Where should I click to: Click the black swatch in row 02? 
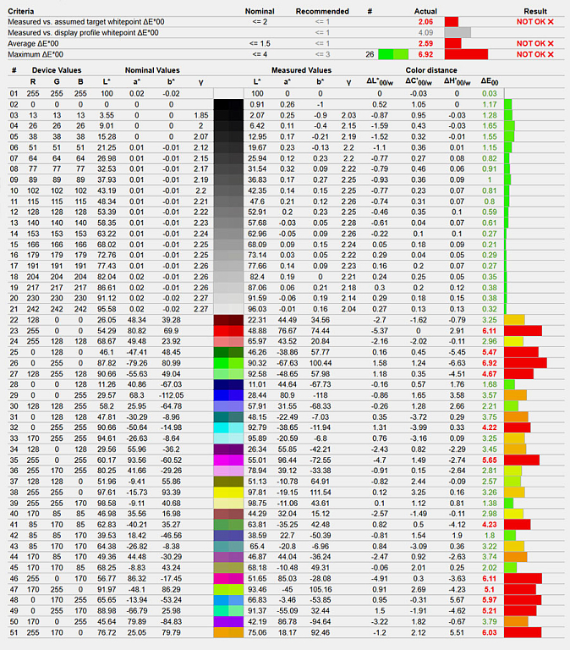click(x=228, y=103)
